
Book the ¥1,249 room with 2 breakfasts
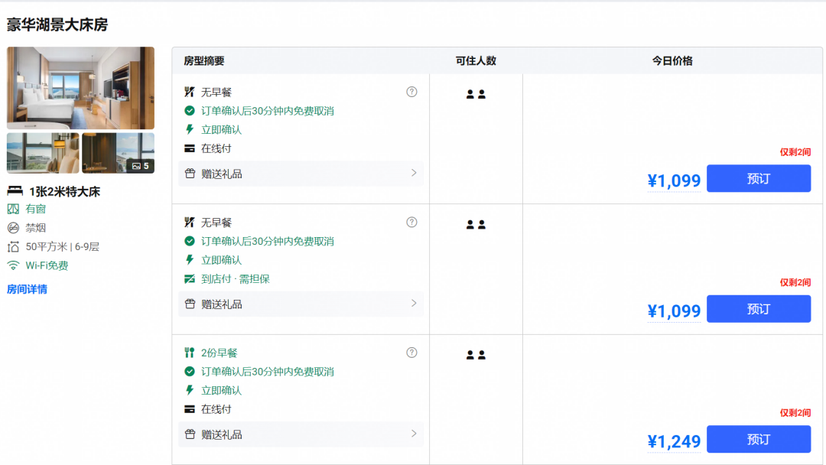(759, 439)
